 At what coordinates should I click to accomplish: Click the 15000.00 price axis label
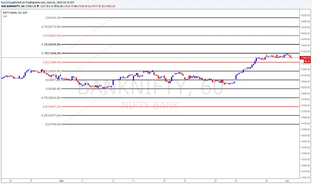pos(305,117)
